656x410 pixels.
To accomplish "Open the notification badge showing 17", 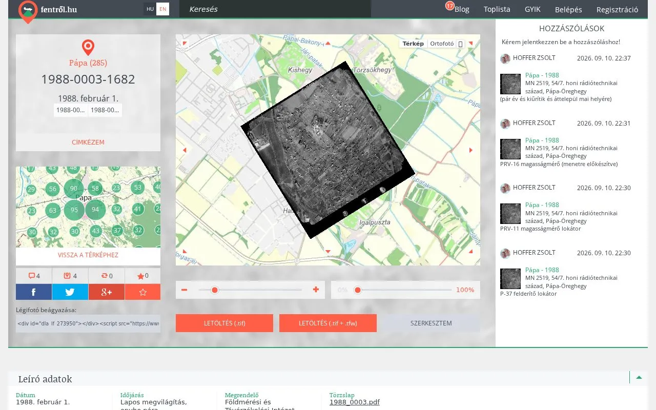I will (449, 6).
